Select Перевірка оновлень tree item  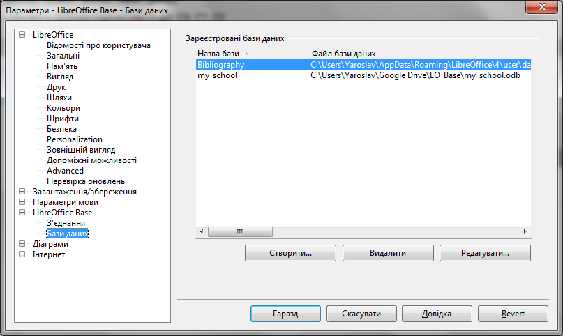pos(85,181)
